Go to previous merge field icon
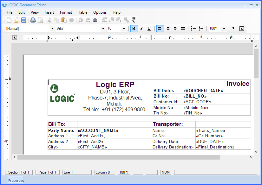 tap(112, 20)
